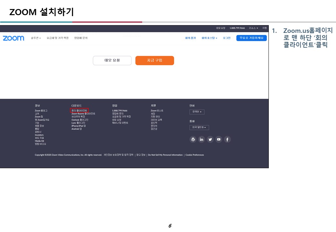Image resolution: width=336 pixels, height=232 pixels.
Task: Open the LinkedIn social icon
Action: coord(201,140)
